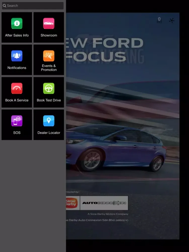Open the SOS phone icon
Image resolution: width=189 pixels, height=252 pixels.
[x=17, y=121]
